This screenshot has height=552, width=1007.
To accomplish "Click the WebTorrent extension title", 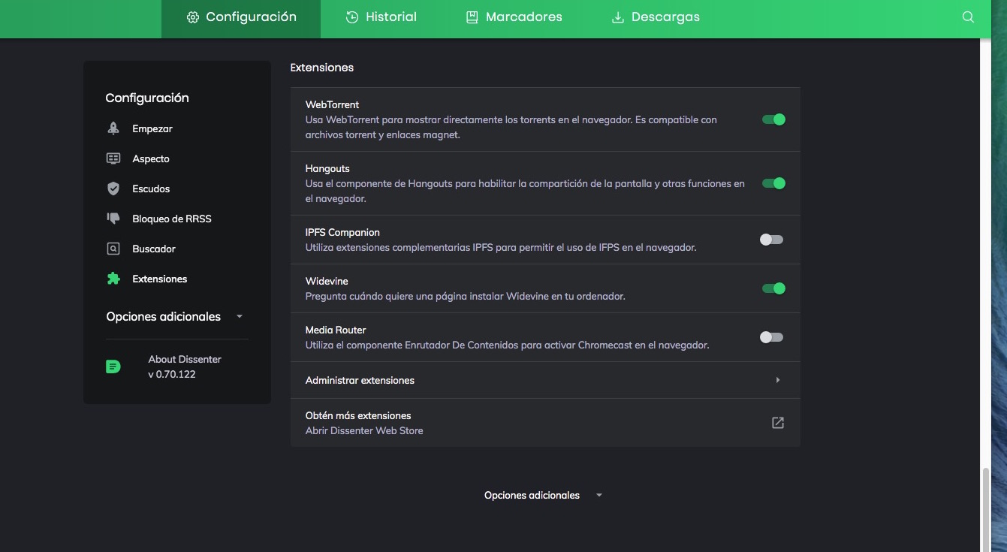I will point(332,104).
